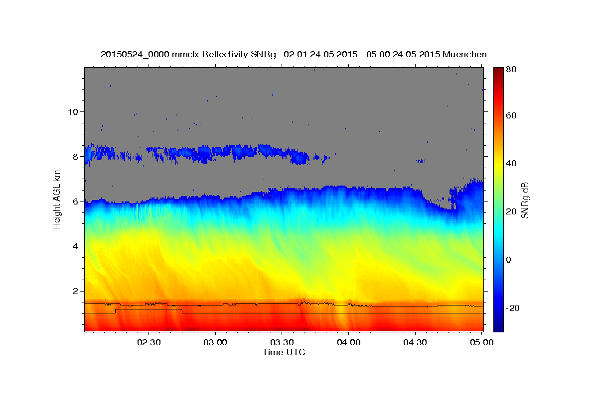This screenshot has width=598, height=398.
Task: Click the colorbar value 0
Action: (509, 260)
